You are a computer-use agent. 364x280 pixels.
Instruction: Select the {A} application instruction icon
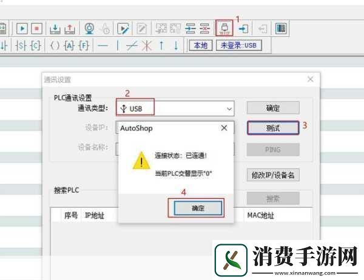[x=69, y=45]
